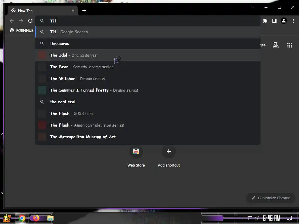Select the New Tab tab
This screenshot has width=299, height=224.
pos(43,11)
